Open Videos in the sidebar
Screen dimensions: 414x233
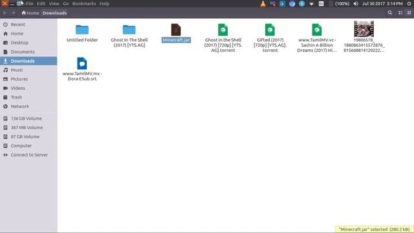(x=28, y=88)
